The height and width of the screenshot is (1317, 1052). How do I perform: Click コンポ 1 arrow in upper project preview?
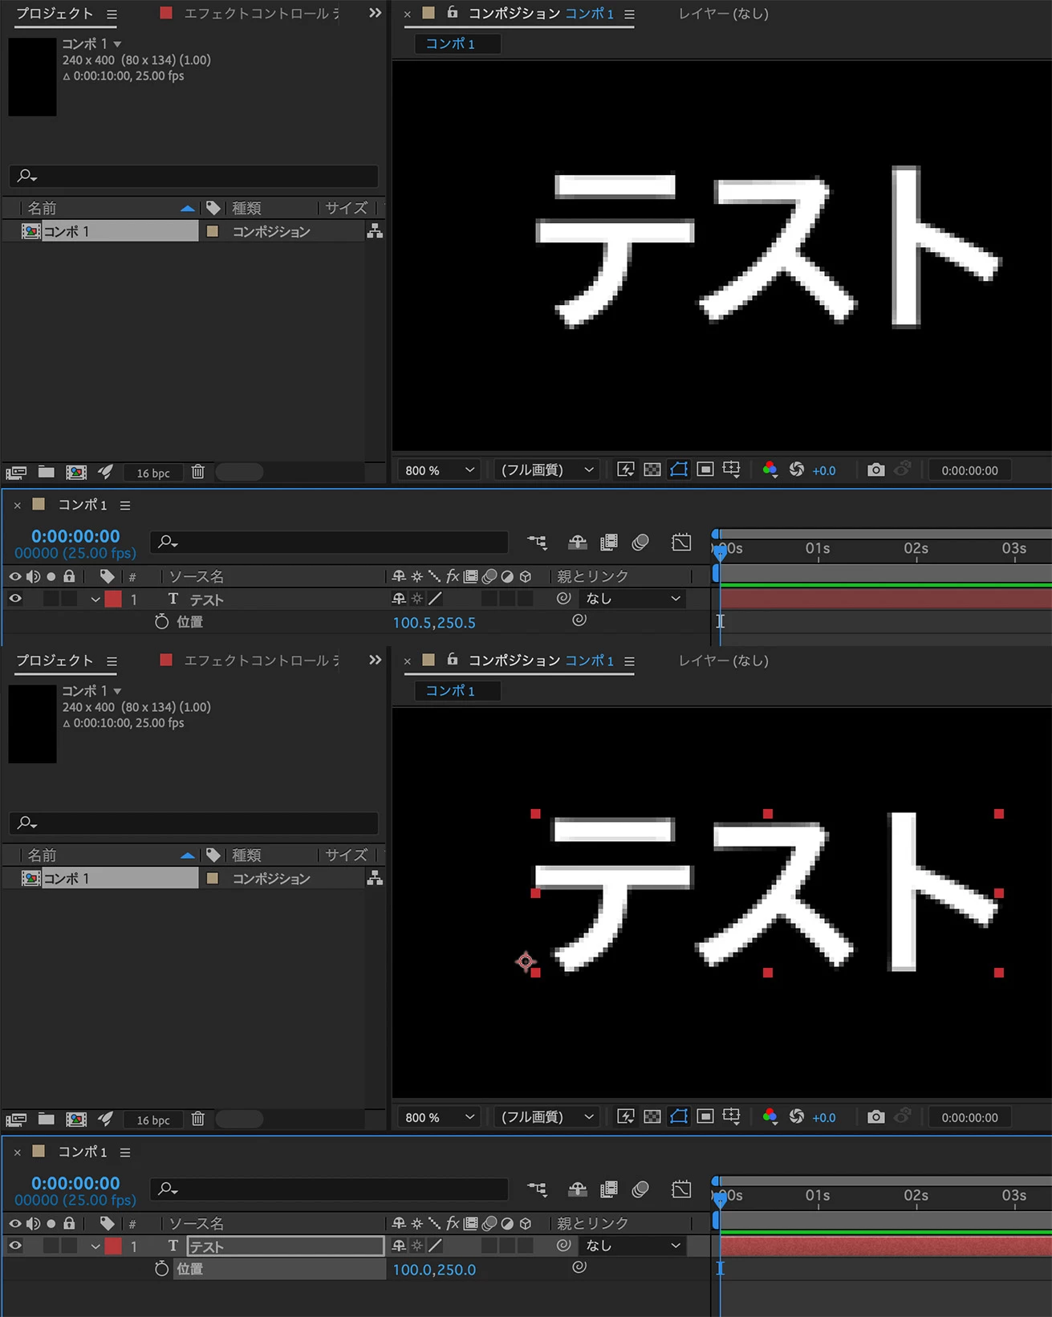[x=118, y=43]
